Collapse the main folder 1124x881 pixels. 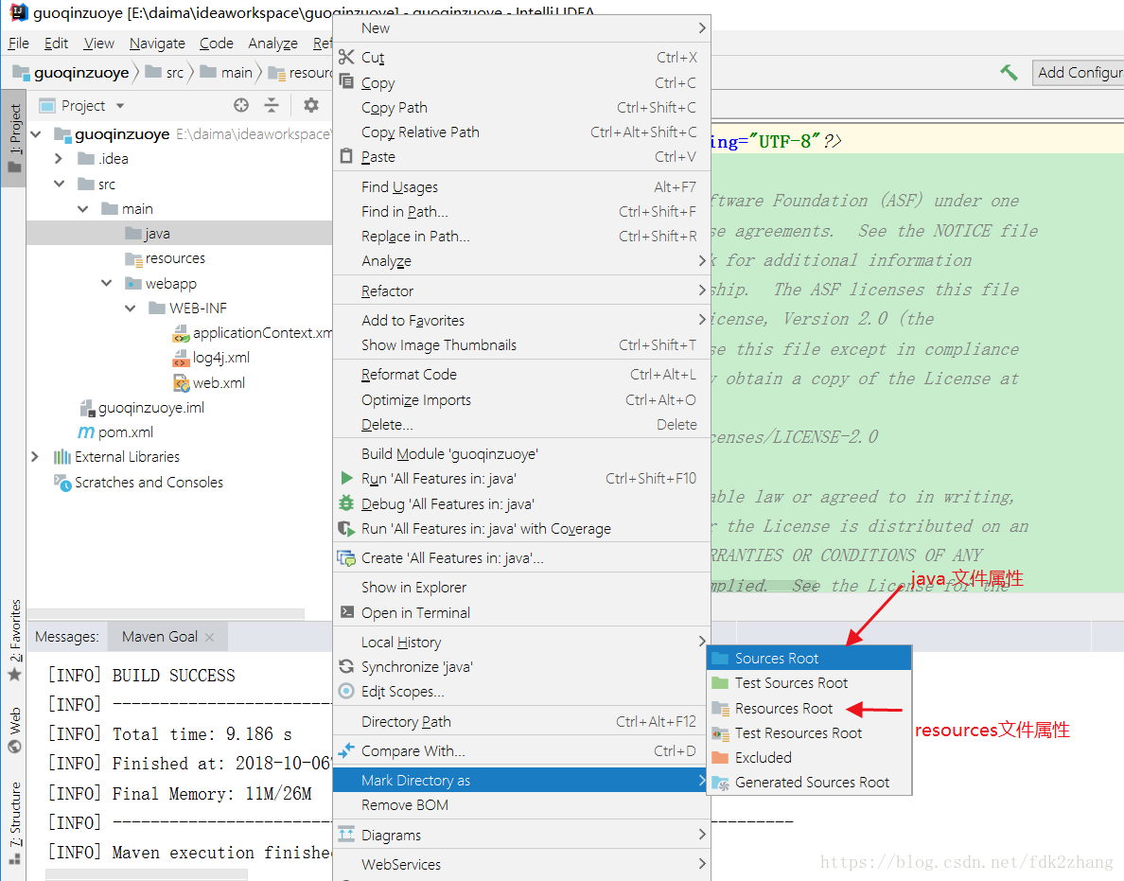tap(83, 208)
